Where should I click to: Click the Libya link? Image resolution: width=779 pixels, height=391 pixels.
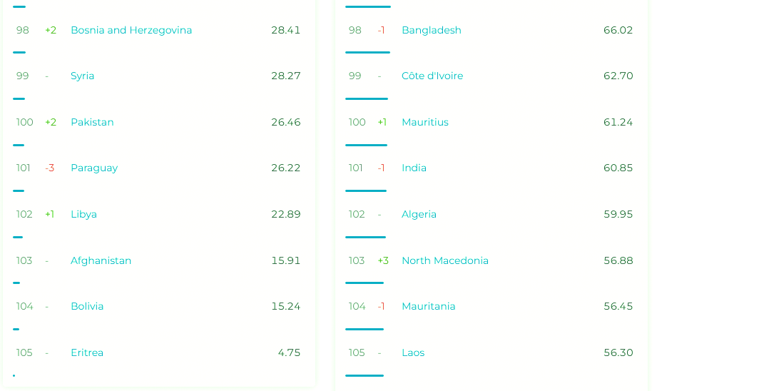[83, 214]
